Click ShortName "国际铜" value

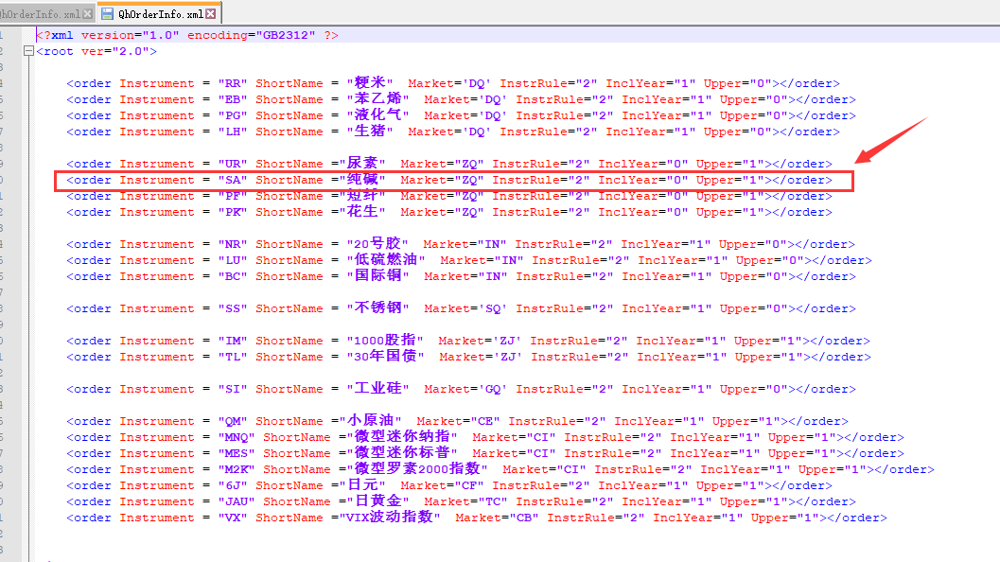tap(377, 275)
